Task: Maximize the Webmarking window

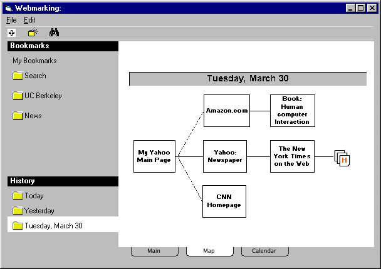Action: (x=361, y=8)
